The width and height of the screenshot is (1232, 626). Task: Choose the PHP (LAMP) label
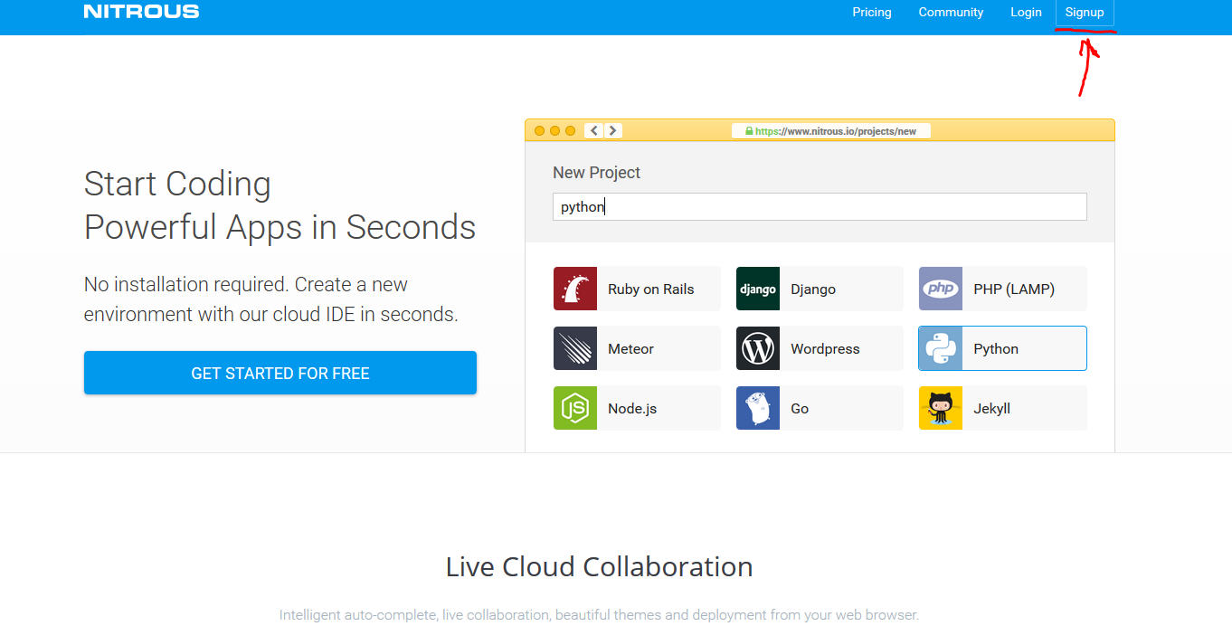[1014, 289]
